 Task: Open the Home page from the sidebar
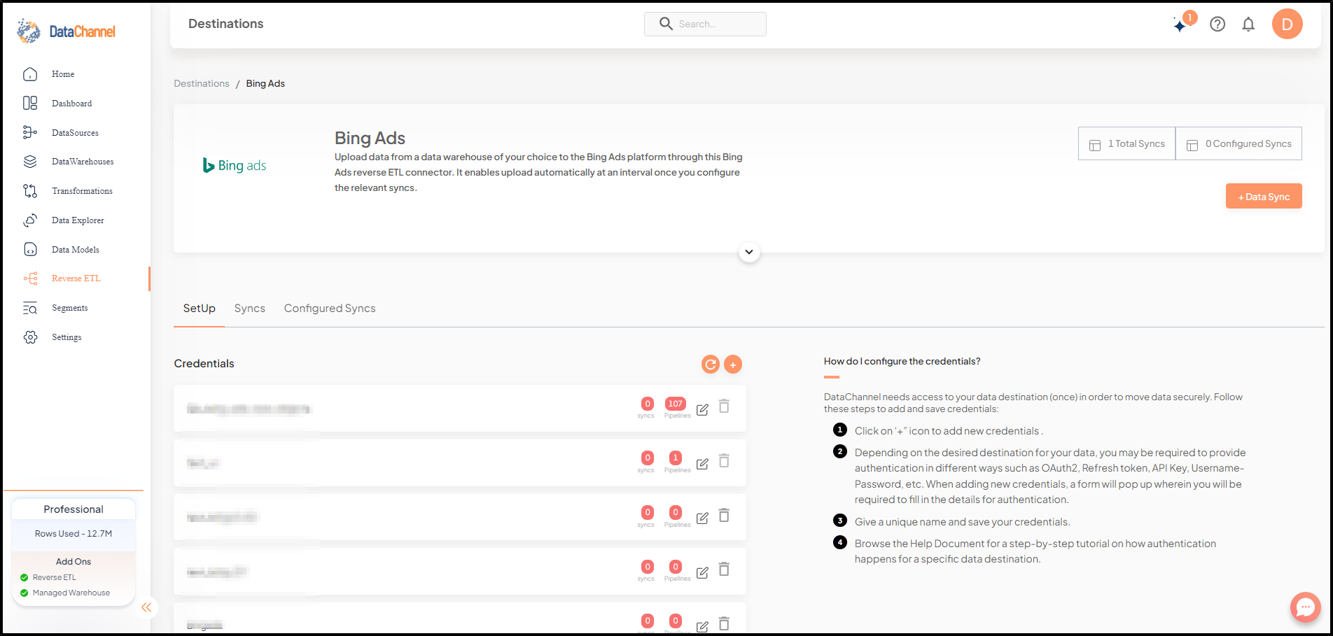coord(62,74)
